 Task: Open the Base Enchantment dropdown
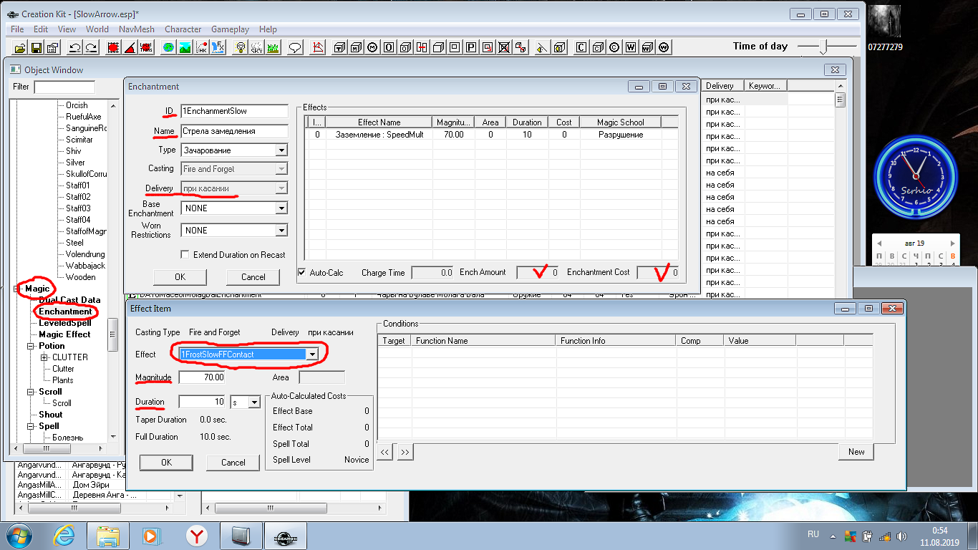click(281, 208)
